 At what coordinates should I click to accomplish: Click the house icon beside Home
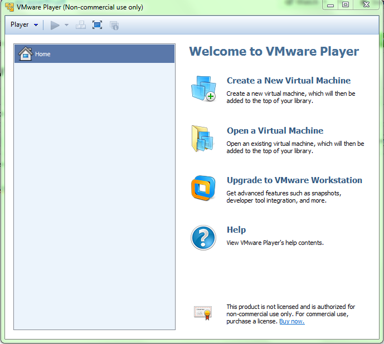click(25, 53)
